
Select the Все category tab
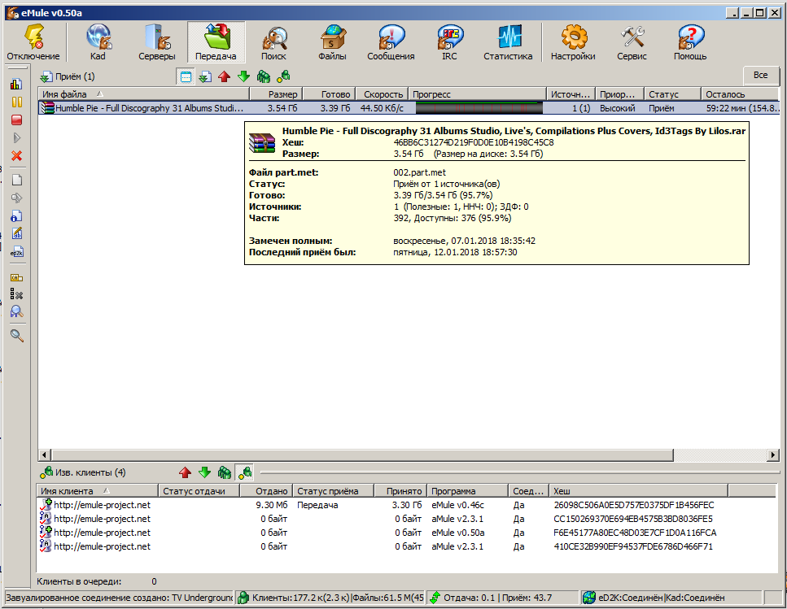point(761,75)
